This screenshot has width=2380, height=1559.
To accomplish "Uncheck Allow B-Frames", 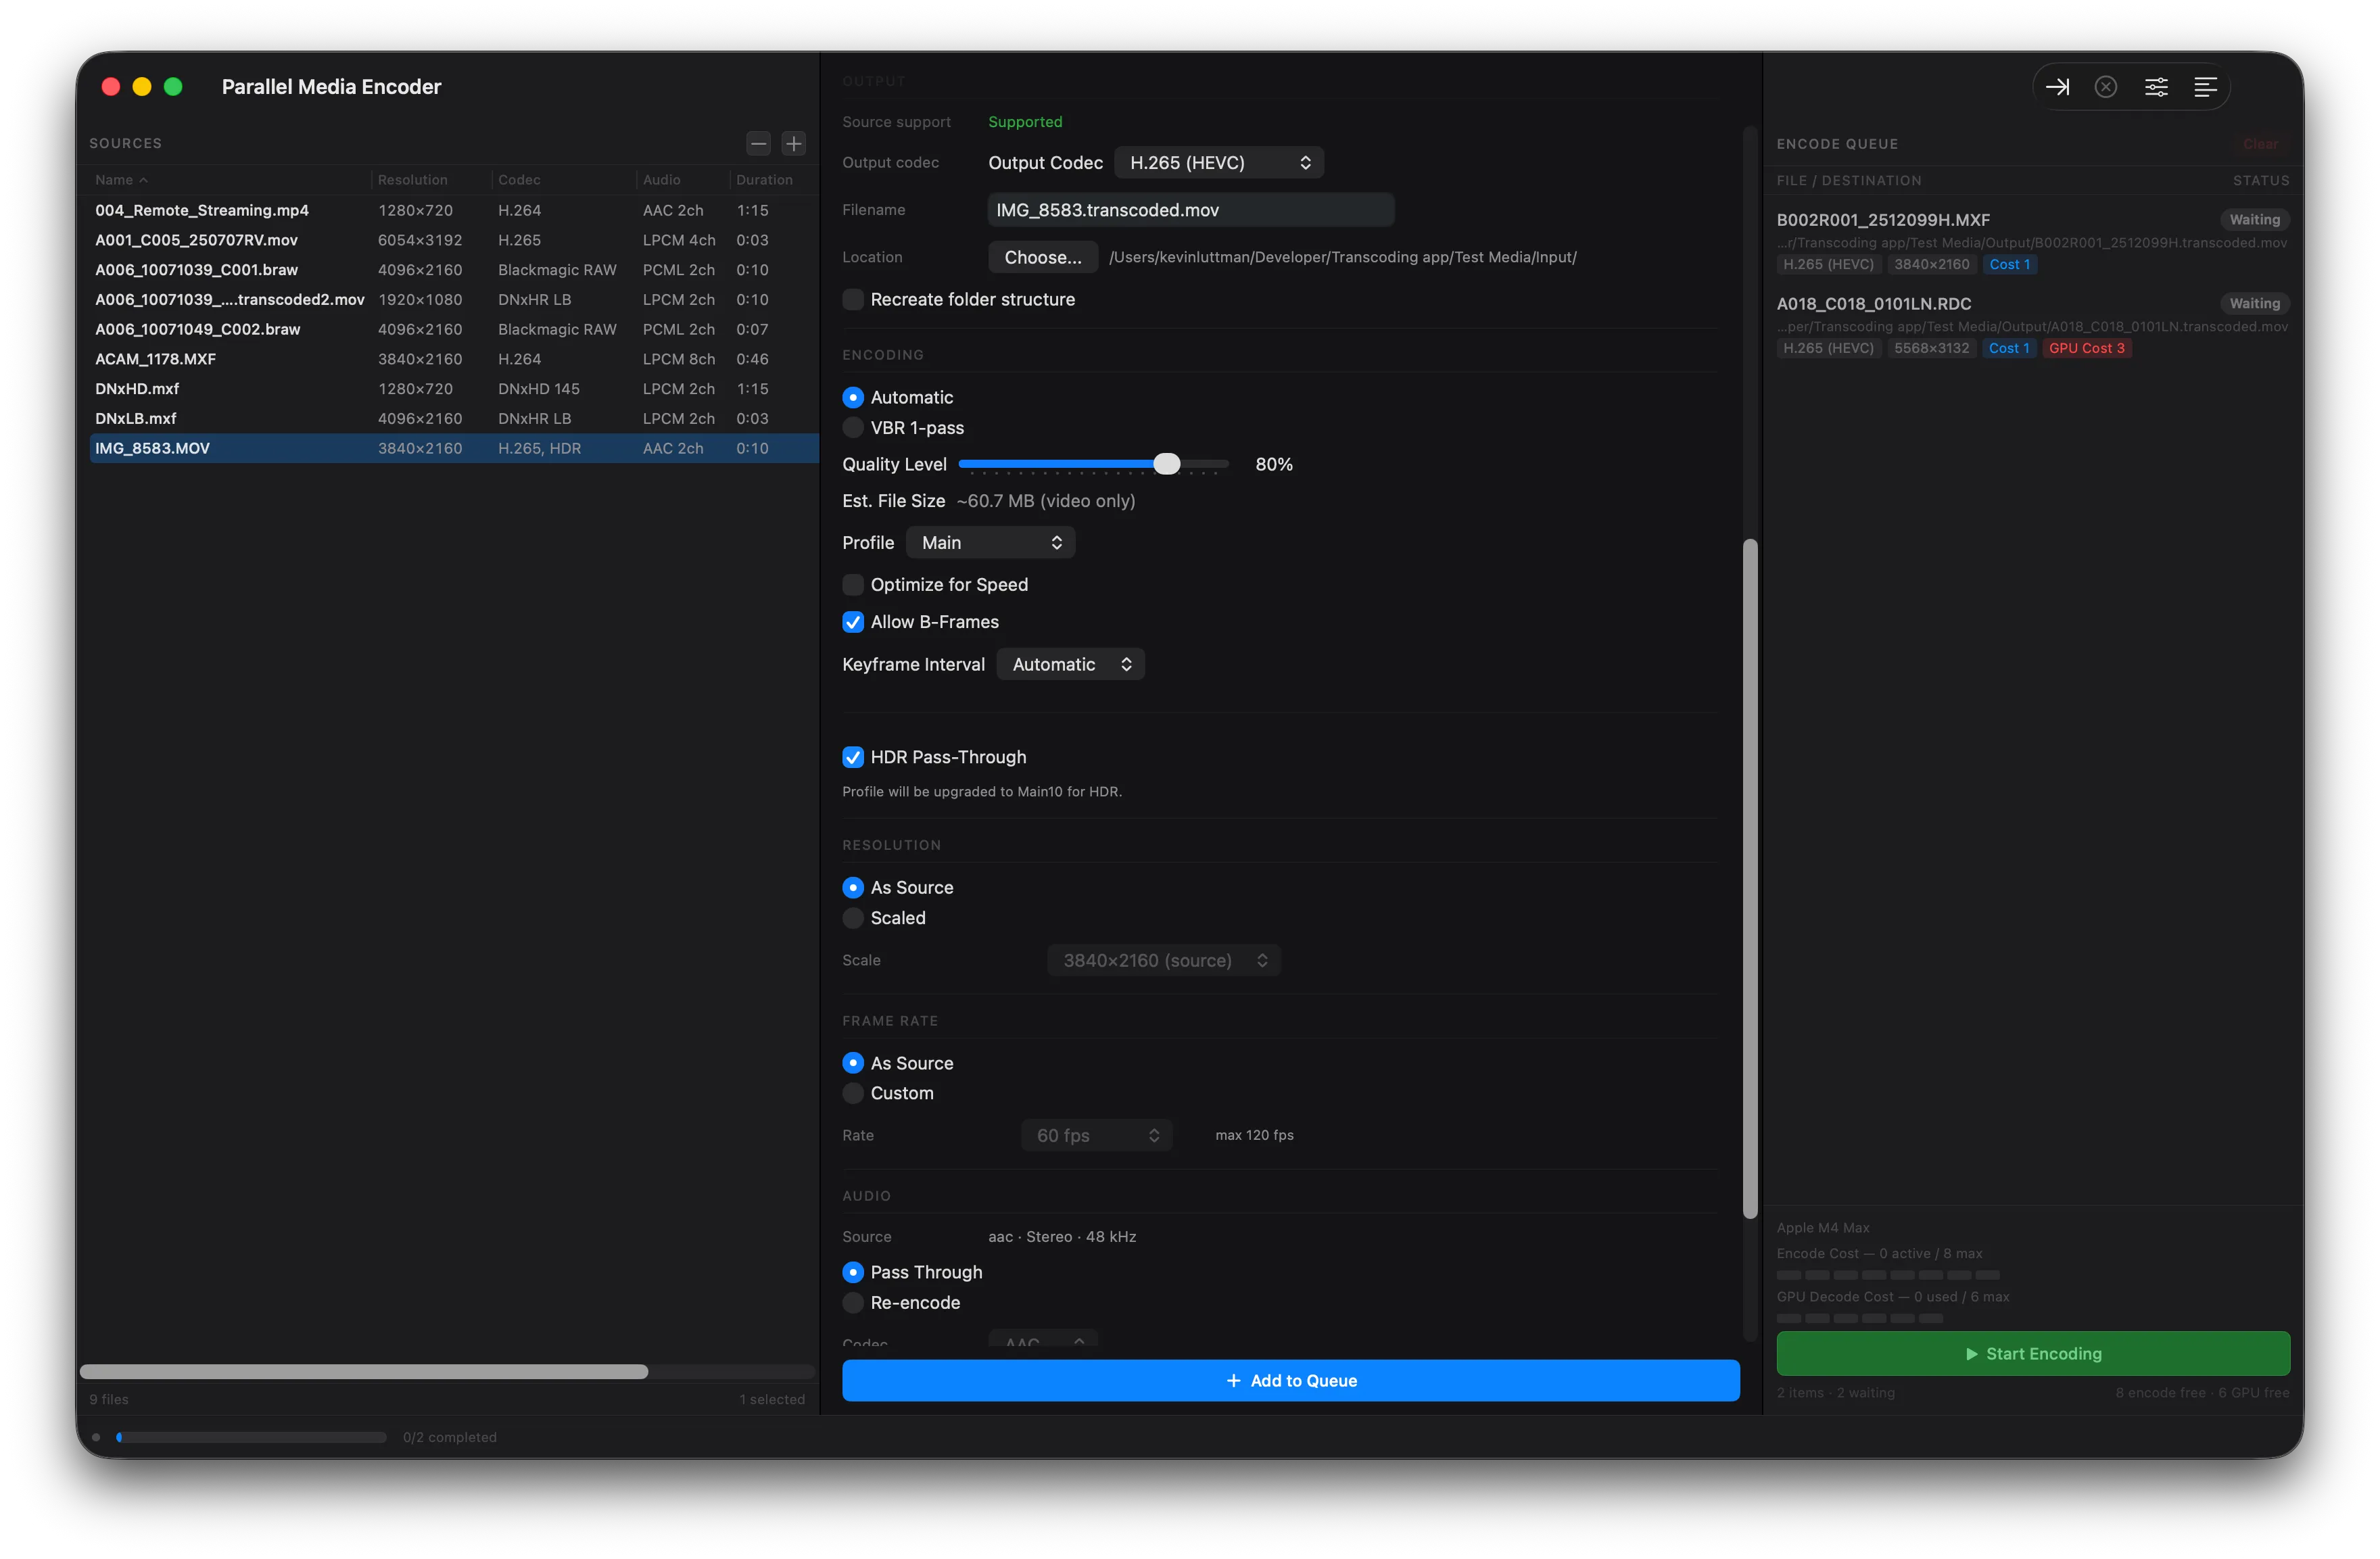I will coord(853,622).
